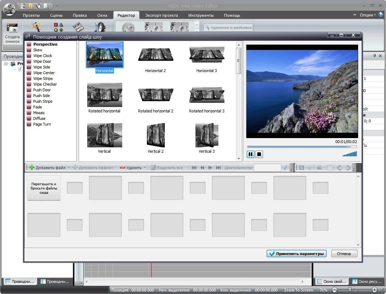Viewport: 386px width, 294px height.
Task: Click the Diffuse transition icon
Action: (29, 118)
